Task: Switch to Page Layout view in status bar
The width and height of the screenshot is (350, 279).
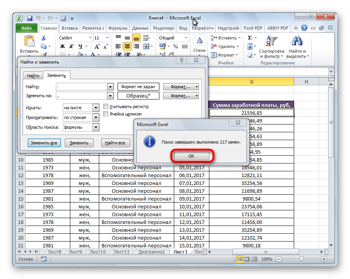Action: 247,259
